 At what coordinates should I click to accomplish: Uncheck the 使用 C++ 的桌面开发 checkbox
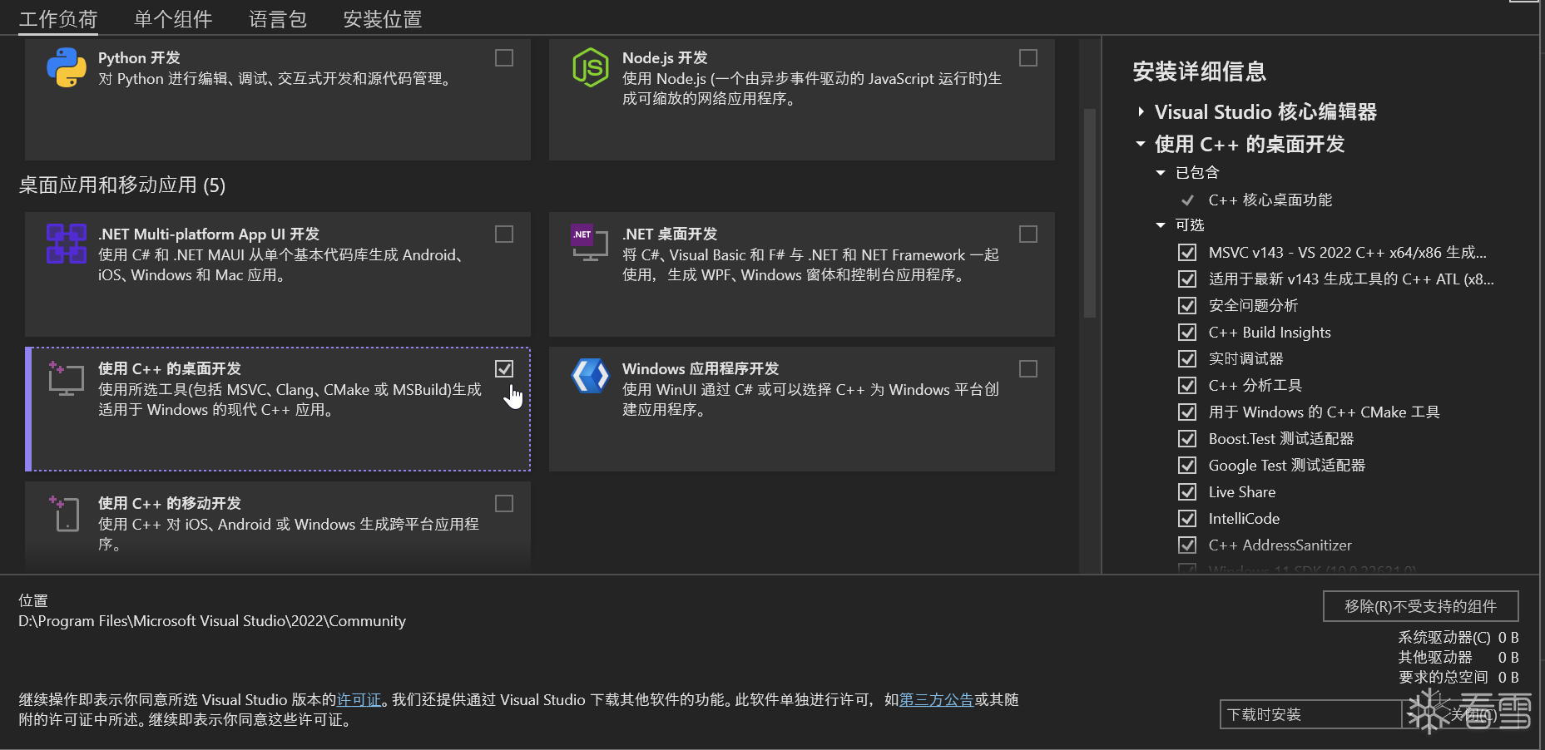(504, 368)
